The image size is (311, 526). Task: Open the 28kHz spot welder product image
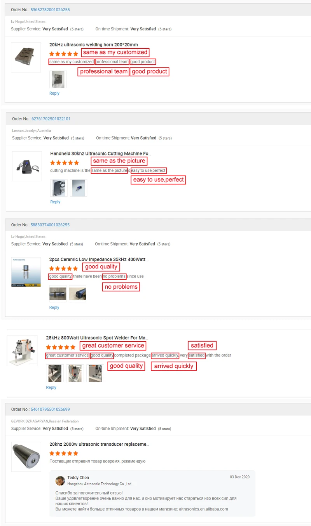point(22,351)
